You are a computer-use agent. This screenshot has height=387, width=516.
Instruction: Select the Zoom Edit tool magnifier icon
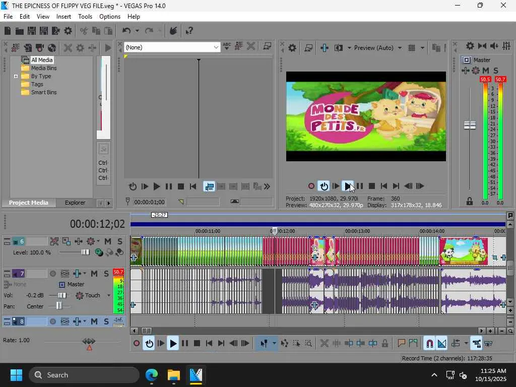click(308, 343)
